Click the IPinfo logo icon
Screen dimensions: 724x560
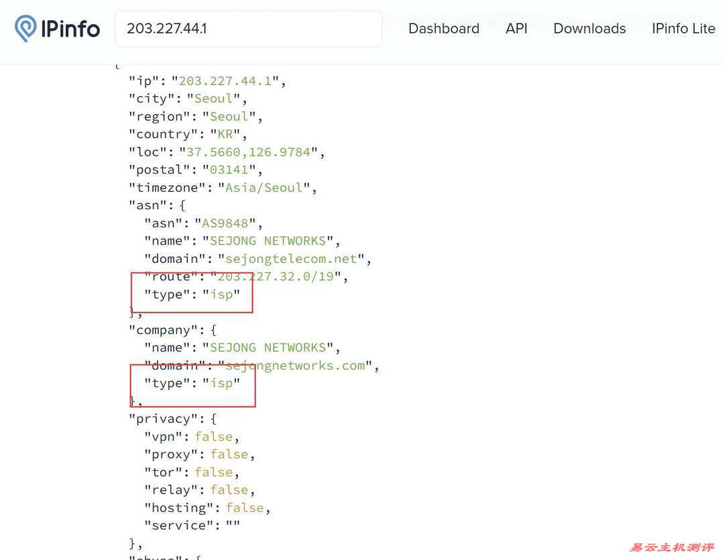tap(26, 29)
